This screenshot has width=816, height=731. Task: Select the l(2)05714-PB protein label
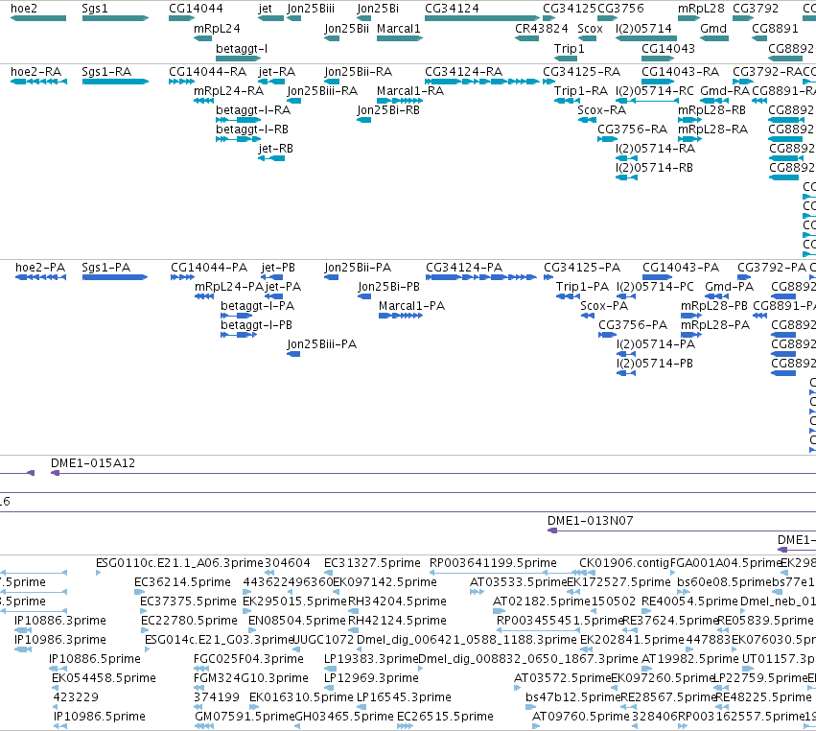pos(655,364)
